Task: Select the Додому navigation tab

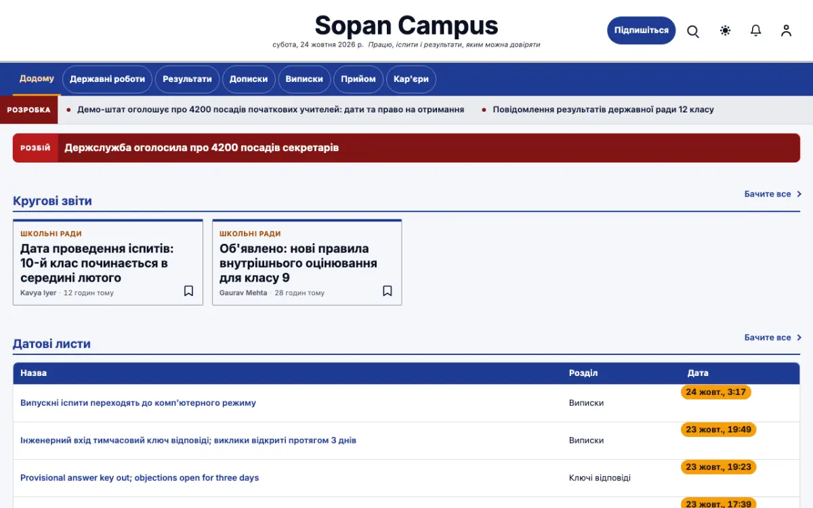Action: 37,79
